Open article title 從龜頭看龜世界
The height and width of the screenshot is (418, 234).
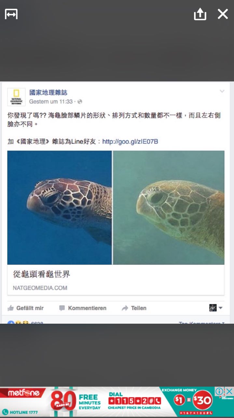tap(42, 274)
